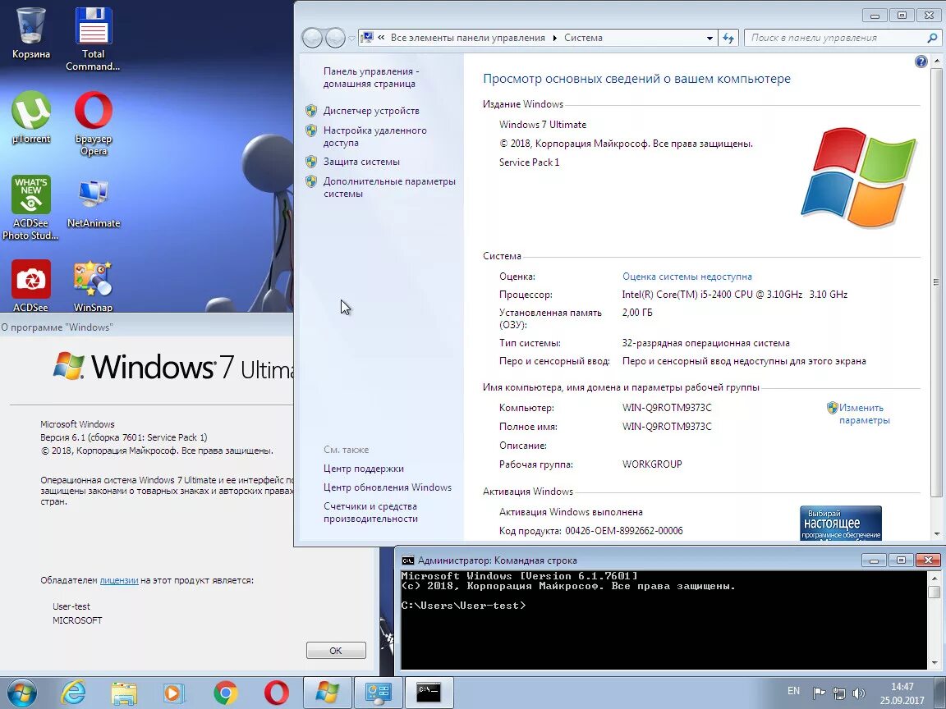Viewport: 946px width, 709px height.
Task: Launch Google Chrome from the taskbar
Action: [225, 693]
